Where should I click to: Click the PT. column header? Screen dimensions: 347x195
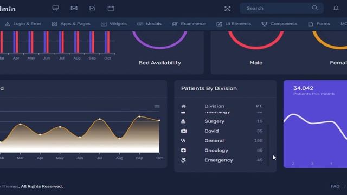tap(259, 106)
